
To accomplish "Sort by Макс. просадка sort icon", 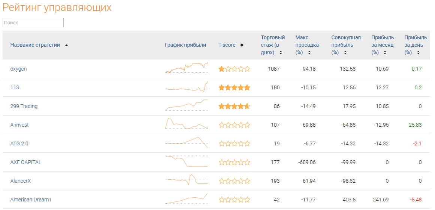I will click(309, 53).
